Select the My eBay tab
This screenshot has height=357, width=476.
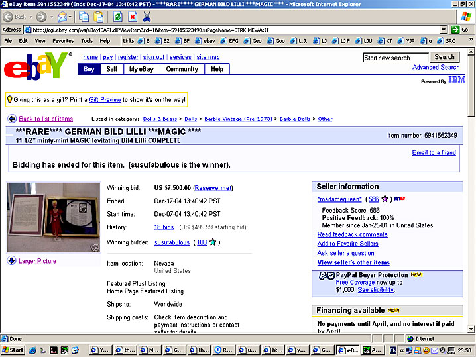pos(141,69)
